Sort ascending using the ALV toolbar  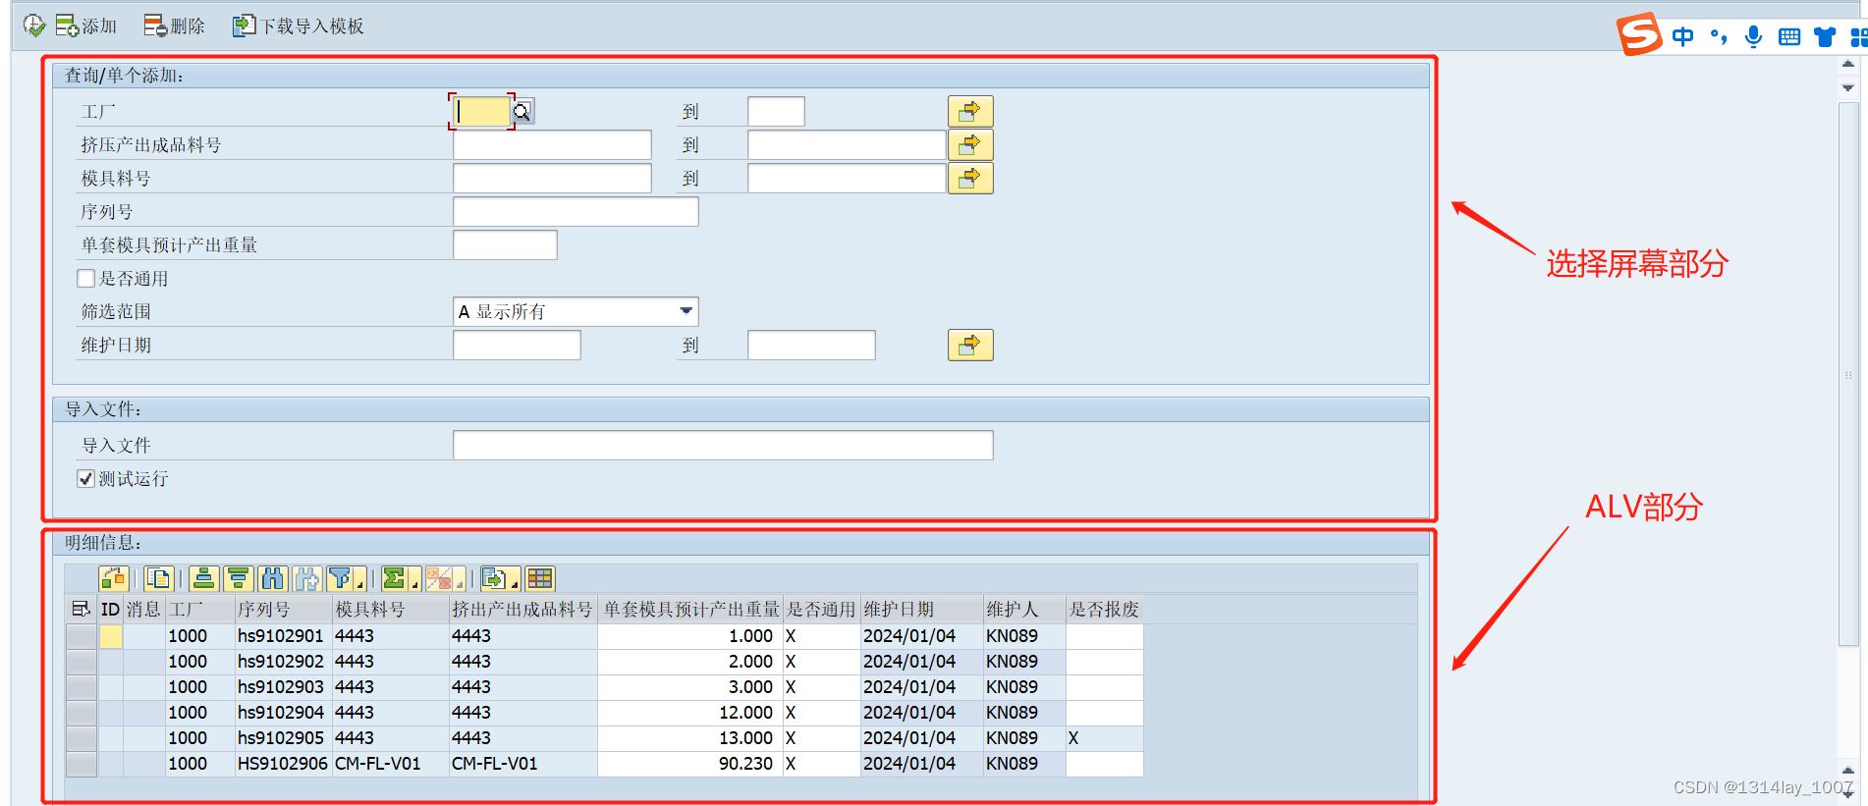click(x=204, y=579)
